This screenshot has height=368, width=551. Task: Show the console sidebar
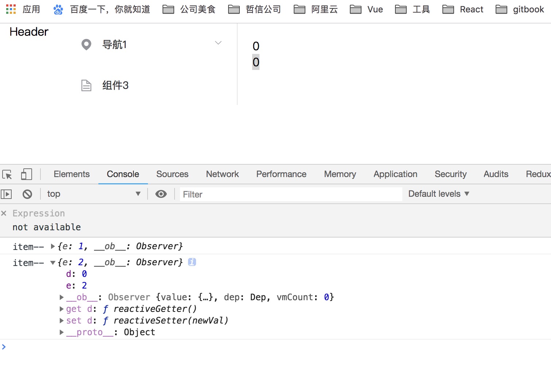tap(6, 194)
